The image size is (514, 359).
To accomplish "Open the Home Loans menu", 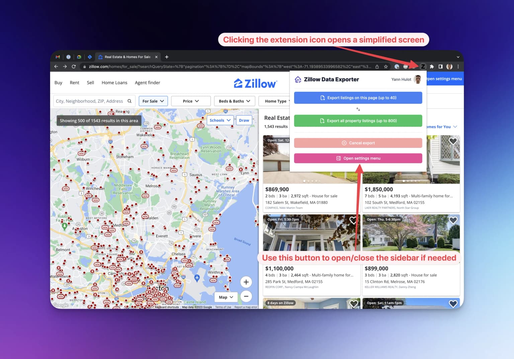I will [x=114, y=83].
